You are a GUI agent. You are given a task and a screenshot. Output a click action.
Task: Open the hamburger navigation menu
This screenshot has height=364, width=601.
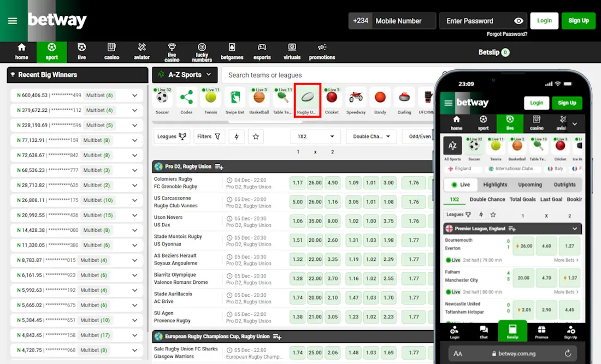pyautogui.click(x=13, y=21)
